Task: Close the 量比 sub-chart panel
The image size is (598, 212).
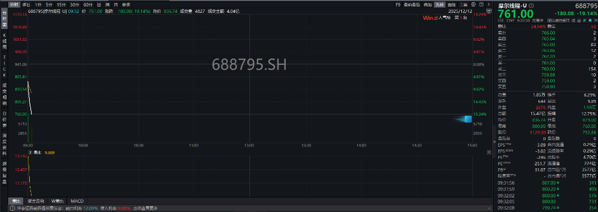Action: [x=489, y=152]
